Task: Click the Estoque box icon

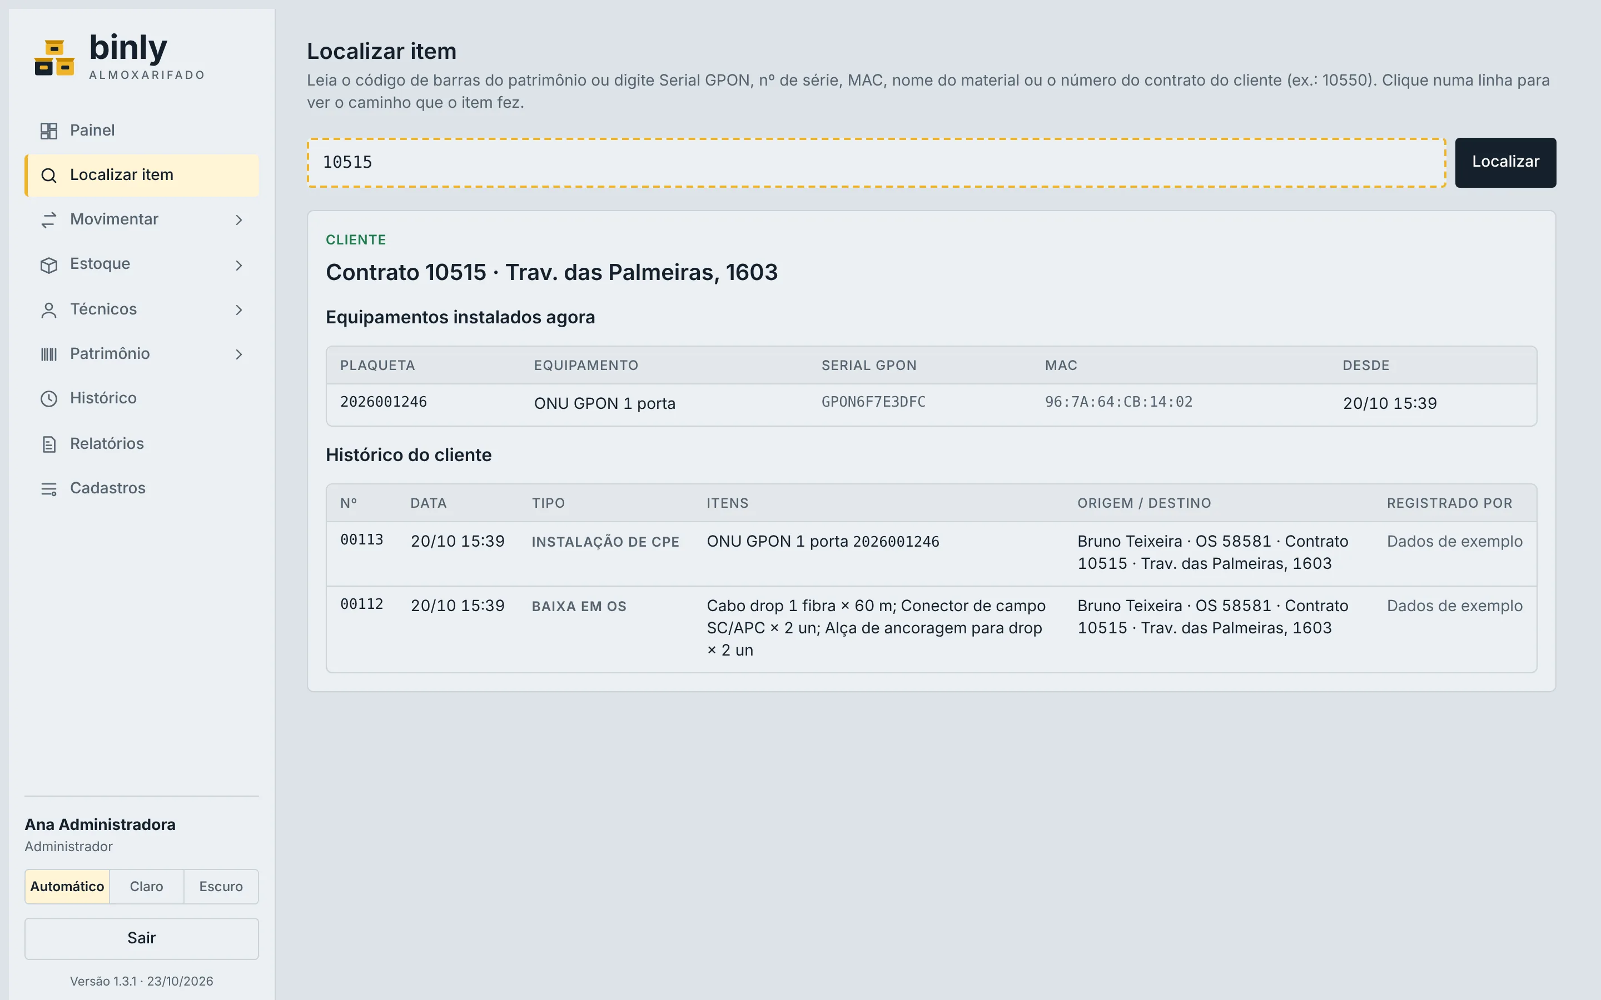Action: click(x=49, y=264)
